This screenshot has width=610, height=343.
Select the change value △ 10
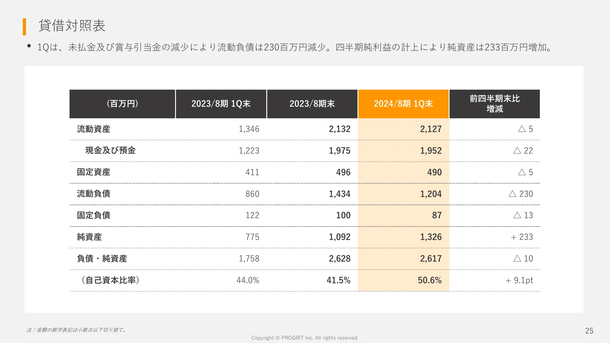click(523, 259)
